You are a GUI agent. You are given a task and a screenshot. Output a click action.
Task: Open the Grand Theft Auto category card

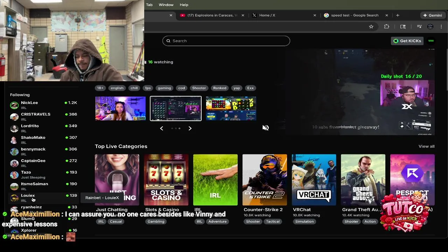(363, 180)
